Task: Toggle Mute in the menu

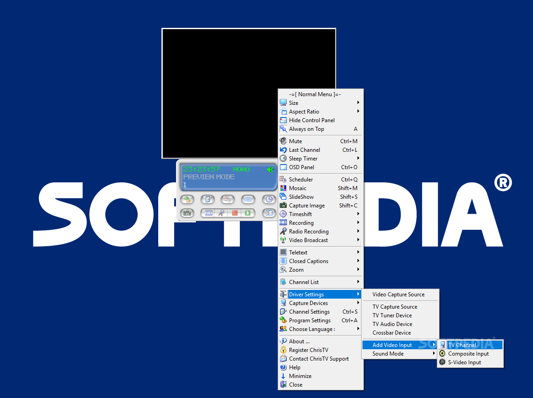Action: [x=321, y=141]
